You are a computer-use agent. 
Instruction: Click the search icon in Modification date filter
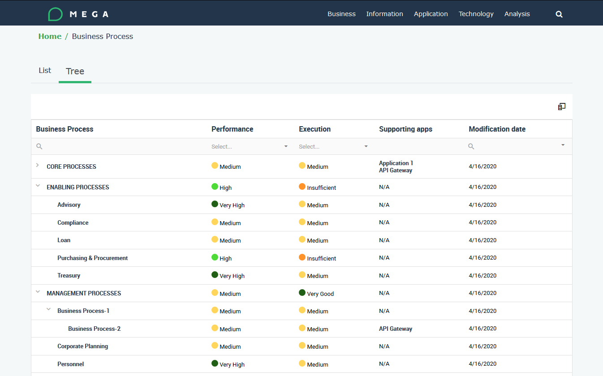coord(471,146)
